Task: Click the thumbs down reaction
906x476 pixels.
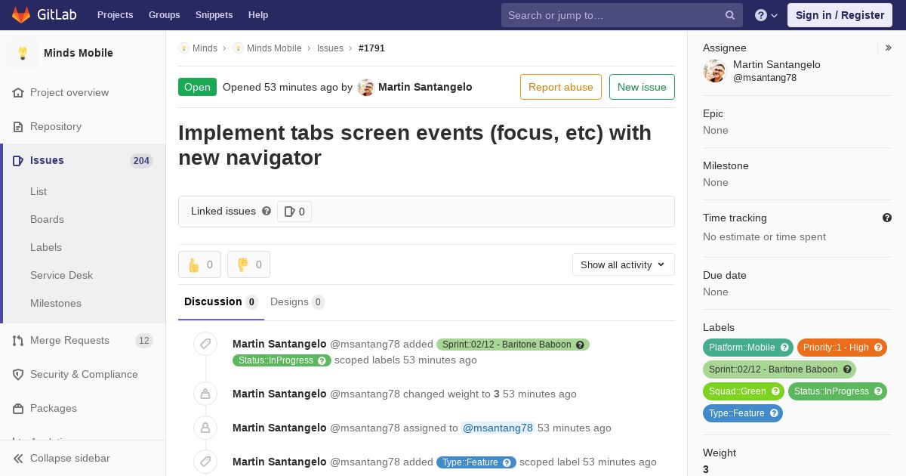Action: point(248,264)
